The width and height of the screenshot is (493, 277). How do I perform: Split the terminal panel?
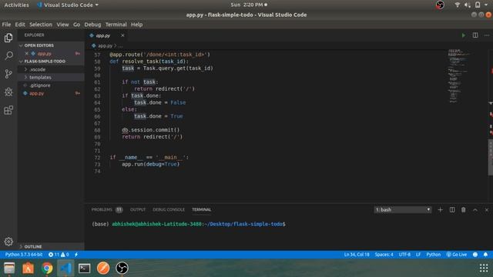point(452,210)
